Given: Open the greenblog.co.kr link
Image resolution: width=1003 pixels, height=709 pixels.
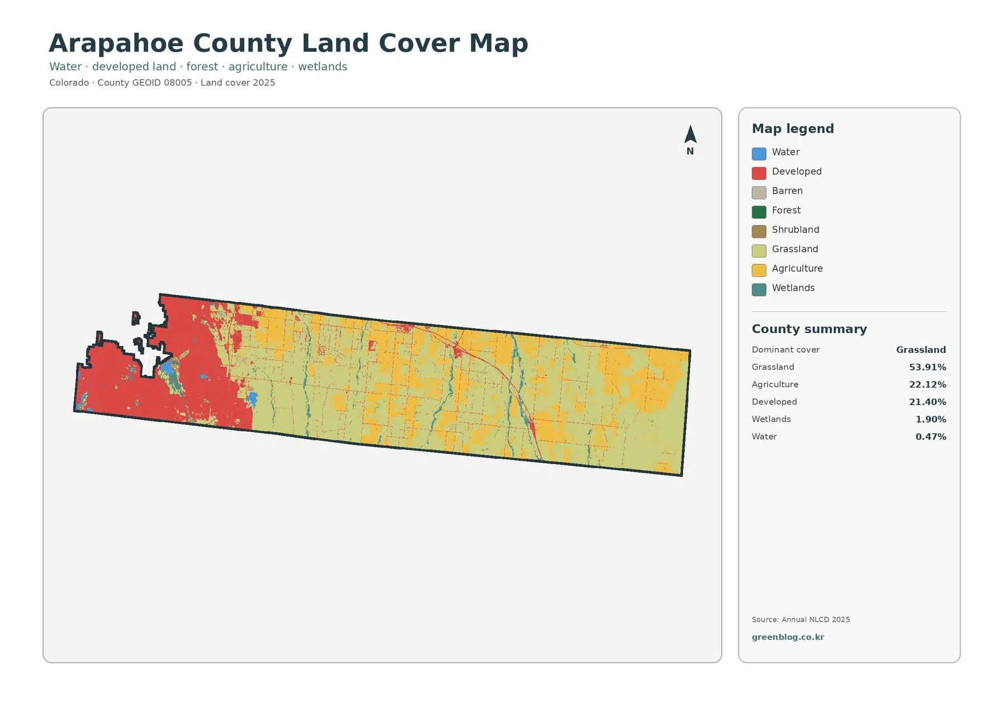Looking at the screenshot, I should pyautogui.click(x=787, y=637).
